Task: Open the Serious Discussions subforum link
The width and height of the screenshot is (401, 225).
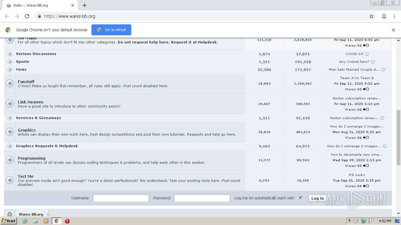Action: (36, 54)
